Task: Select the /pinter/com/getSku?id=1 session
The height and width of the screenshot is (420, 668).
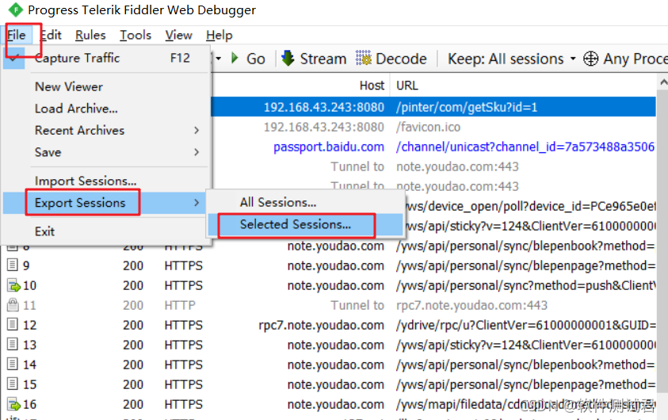Action: tap(467, 107)
